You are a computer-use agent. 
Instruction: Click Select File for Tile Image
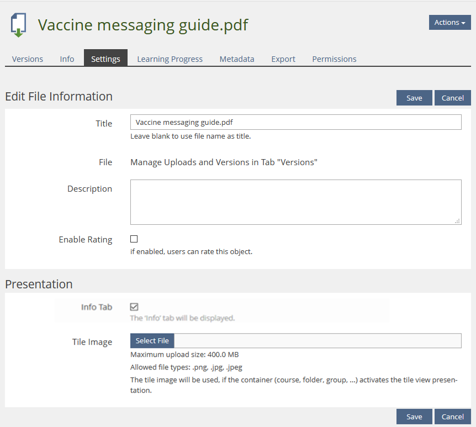152,341
